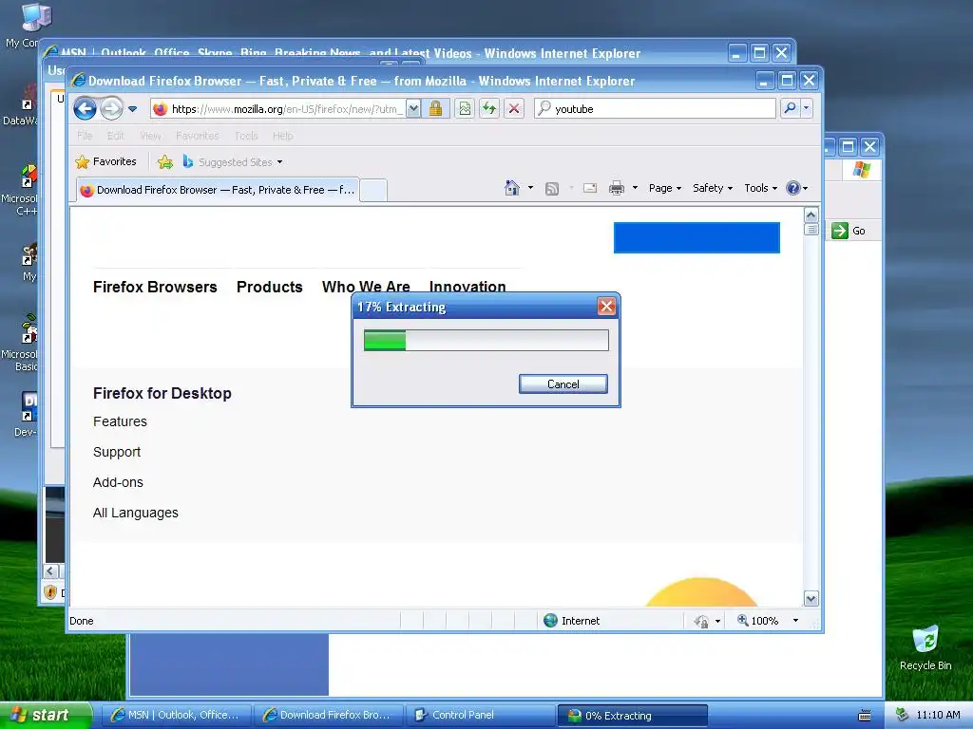973x729 pixels.
Task: Switch to 0% Extracting taskbar item
Action: 632,716
